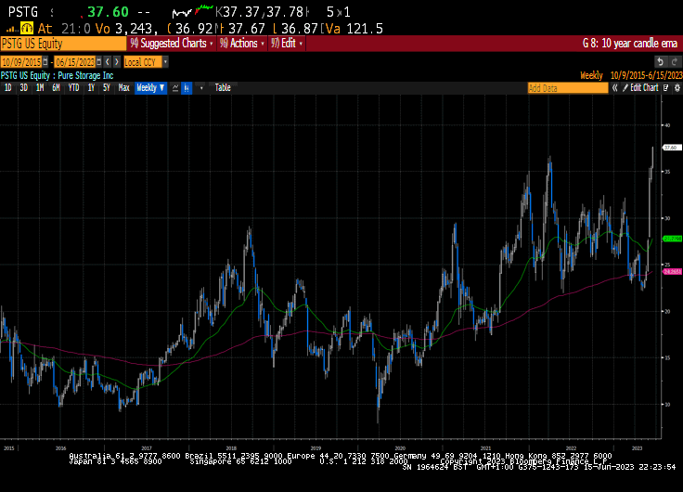
Task: Click the Edit Chart button
Action: coord(642,87)
